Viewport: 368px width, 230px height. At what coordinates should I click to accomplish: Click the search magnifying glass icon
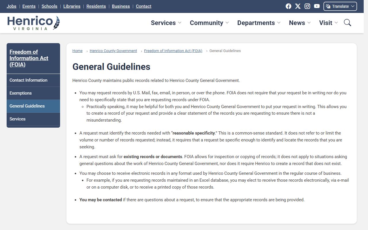coord(348,23)
